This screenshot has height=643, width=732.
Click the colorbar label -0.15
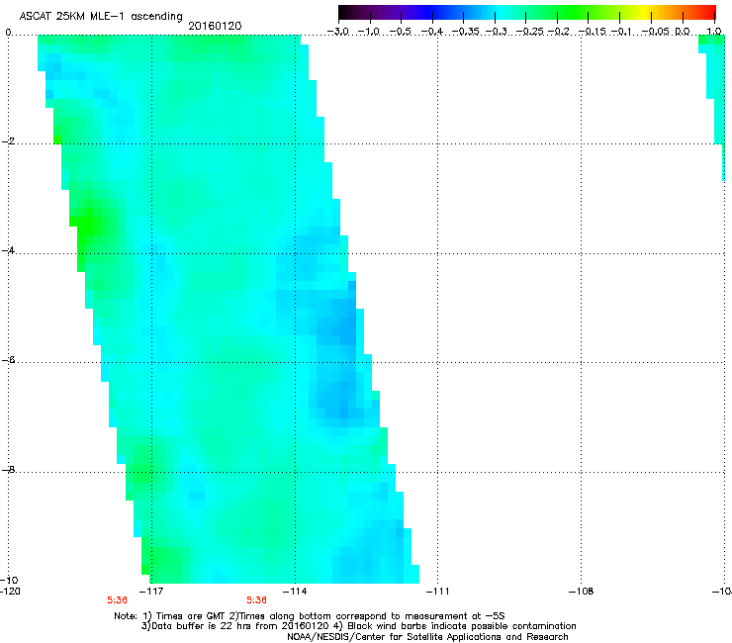point(592,32)
